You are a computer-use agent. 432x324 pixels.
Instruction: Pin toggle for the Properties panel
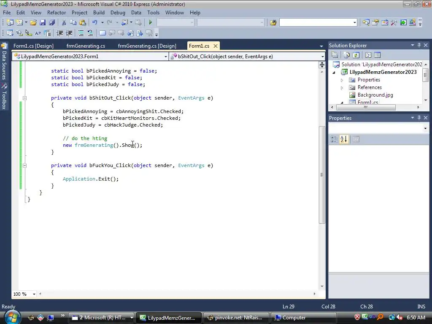(419, 118)
